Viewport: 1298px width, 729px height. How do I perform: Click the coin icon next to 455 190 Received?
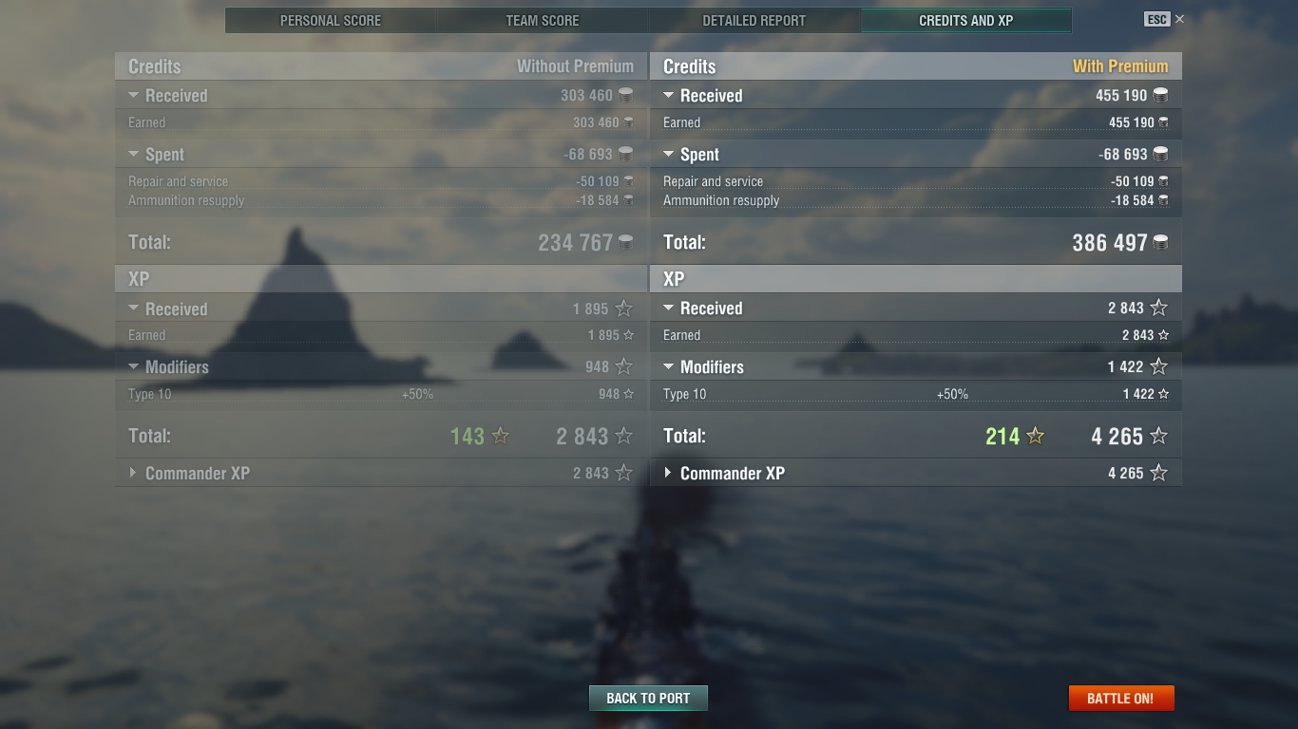1160,95
